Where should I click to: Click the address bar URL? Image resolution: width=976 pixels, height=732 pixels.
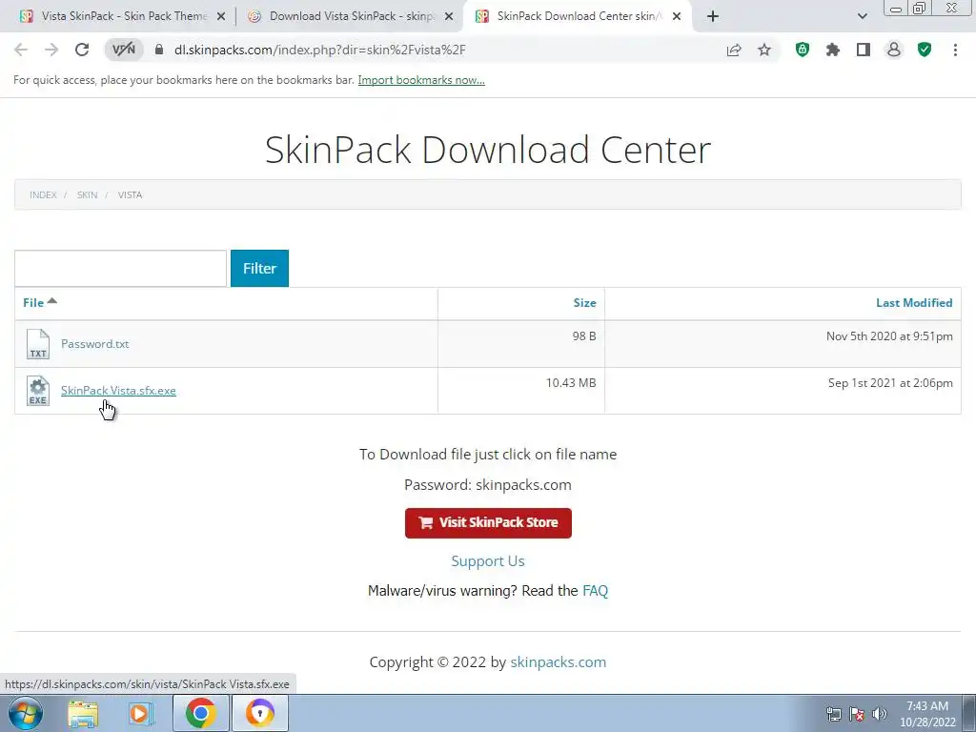click(x=320, y=50)
